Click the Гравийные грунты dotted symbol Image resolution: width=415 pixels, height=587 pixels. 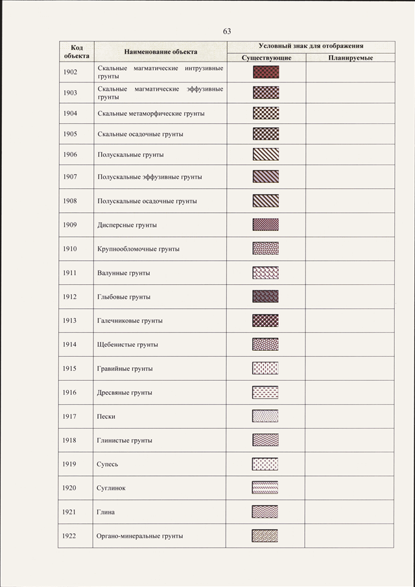pyautogui.click(x=265, y=368)
